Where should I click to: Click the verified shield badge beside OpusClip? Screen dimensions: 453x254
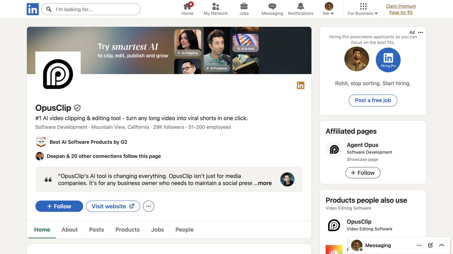pos(78,108)
